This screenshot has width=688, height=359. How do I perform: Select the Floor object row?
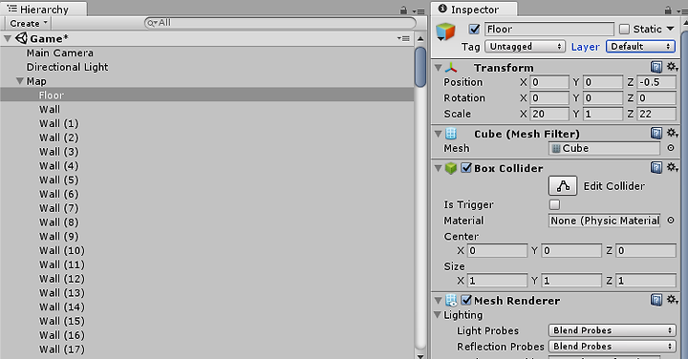pos(206,95)
